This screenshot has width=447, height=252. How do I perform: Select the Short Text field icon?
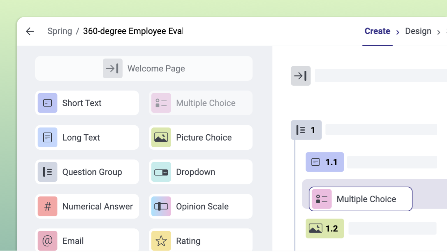point(47,103)
